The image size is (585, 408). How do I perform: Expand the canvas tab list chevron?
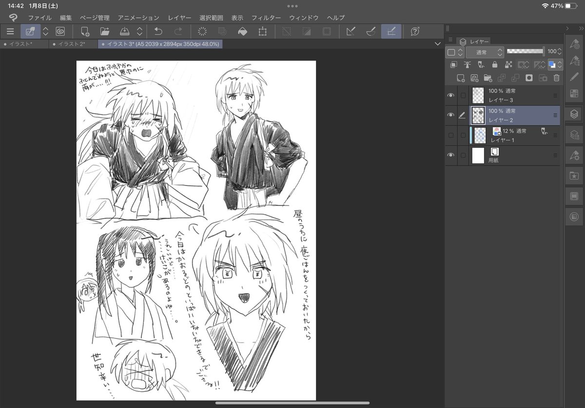(x=437, y=44)
